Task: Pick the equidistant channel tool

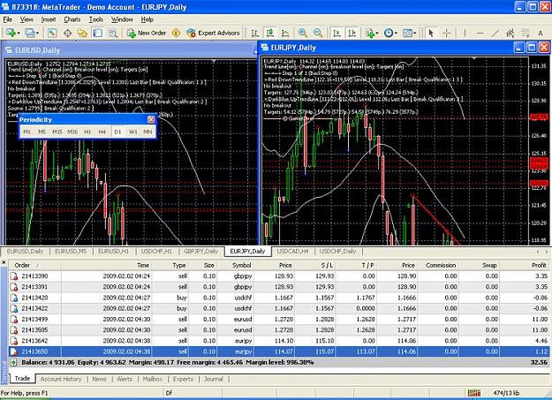Action: tap(510, 33)
